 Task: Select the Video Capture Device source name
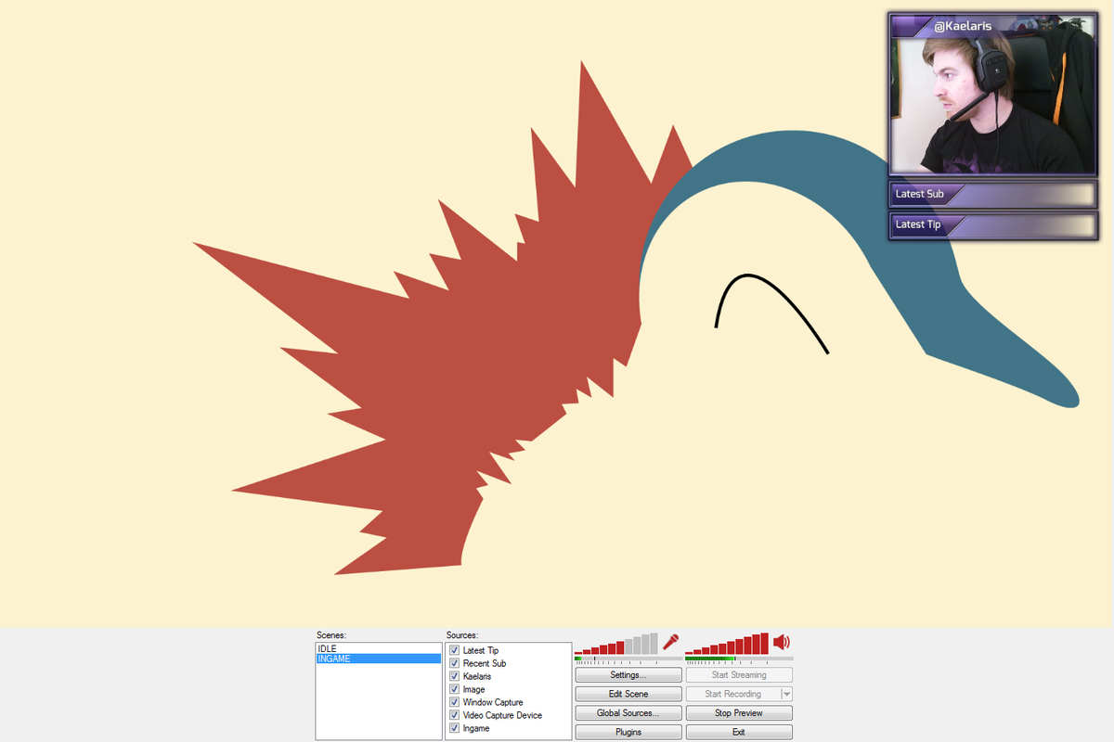(x=502, y=715)
